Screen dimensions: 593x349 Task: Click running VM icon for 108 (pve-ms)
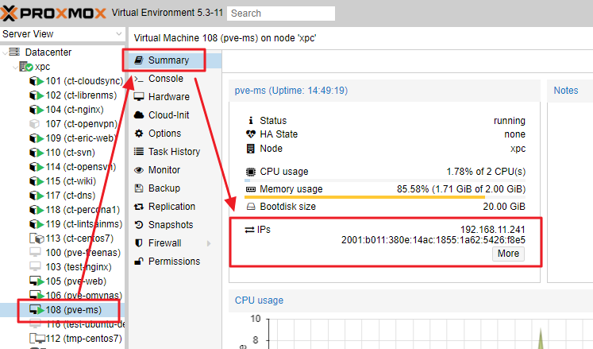click(x=37, y=310)
